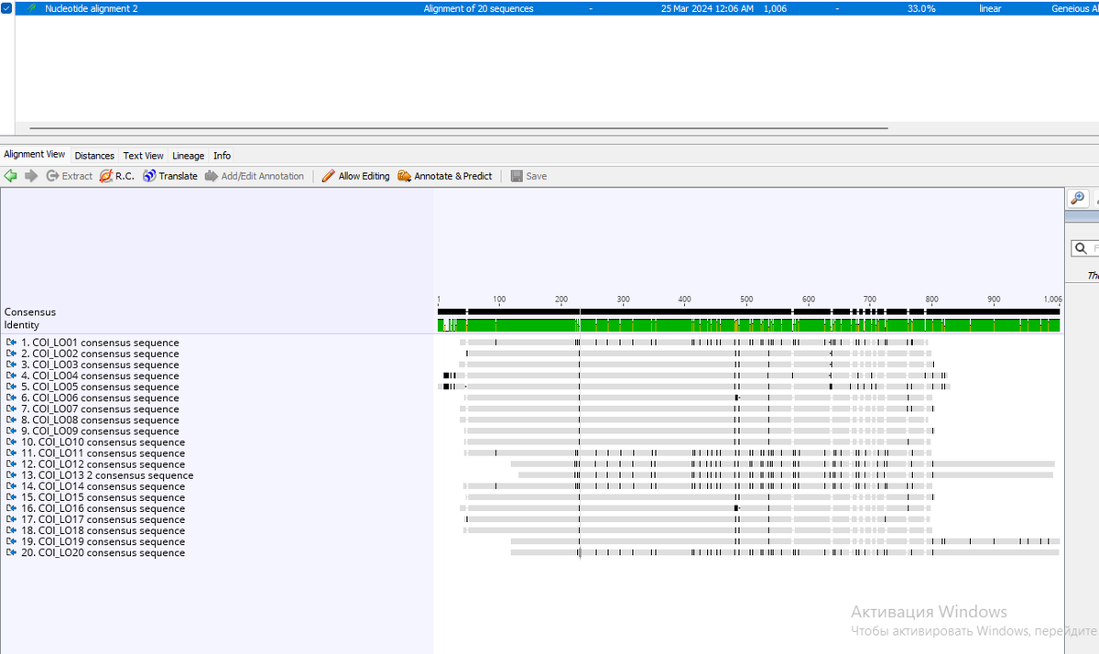Open the Info tab

pos(223,156)
